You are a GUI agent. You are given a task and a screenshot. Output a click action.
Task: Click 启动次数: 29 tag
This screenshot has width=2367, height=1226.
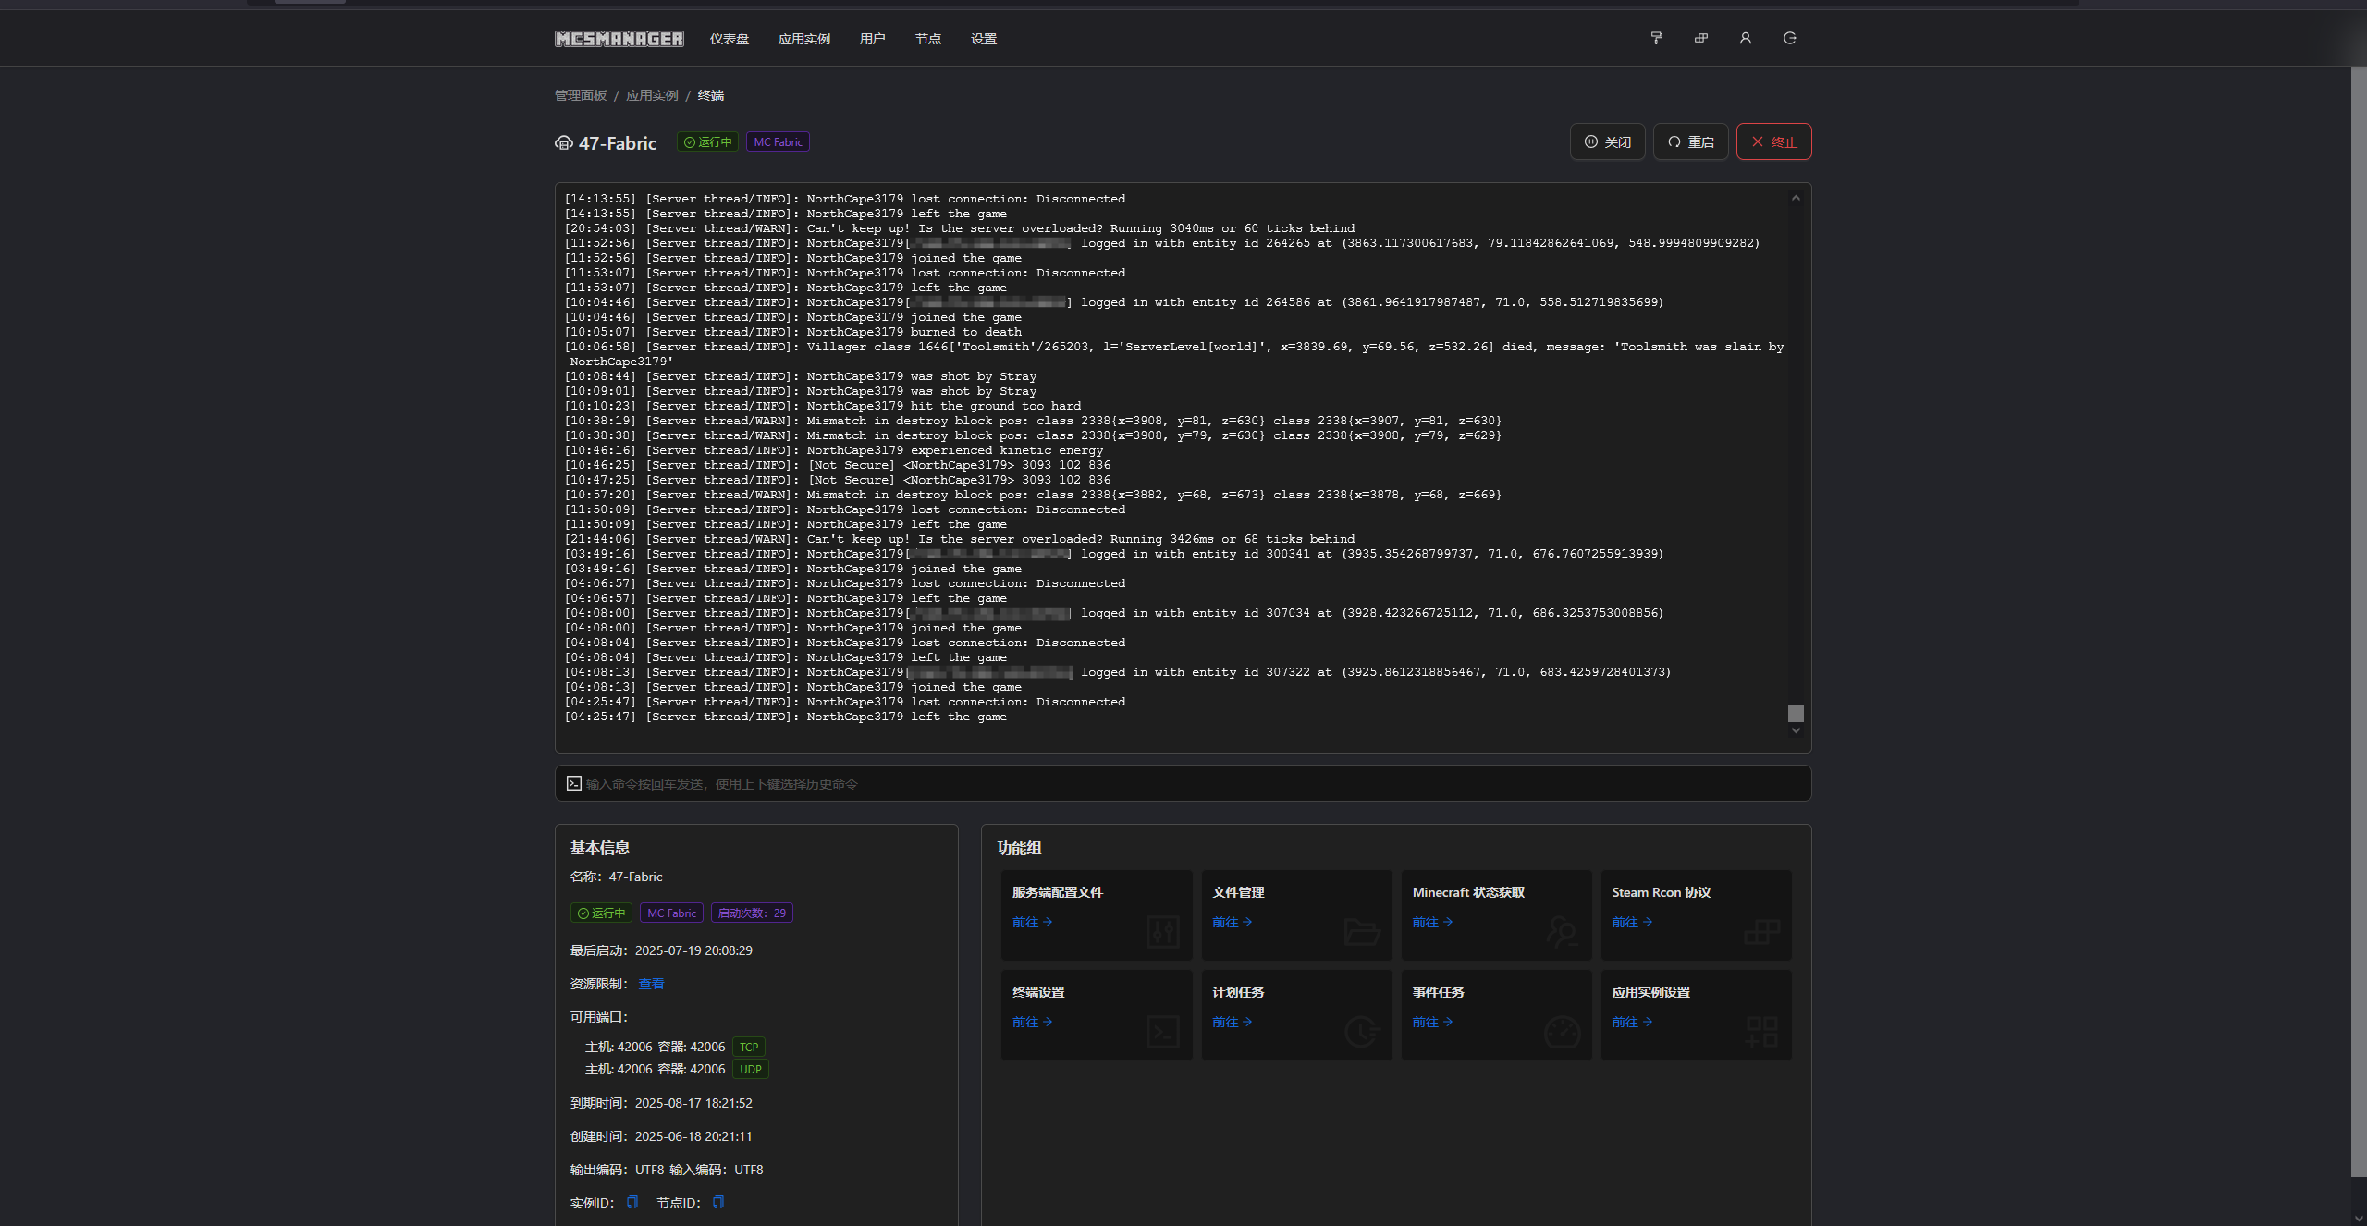(752, 913)
